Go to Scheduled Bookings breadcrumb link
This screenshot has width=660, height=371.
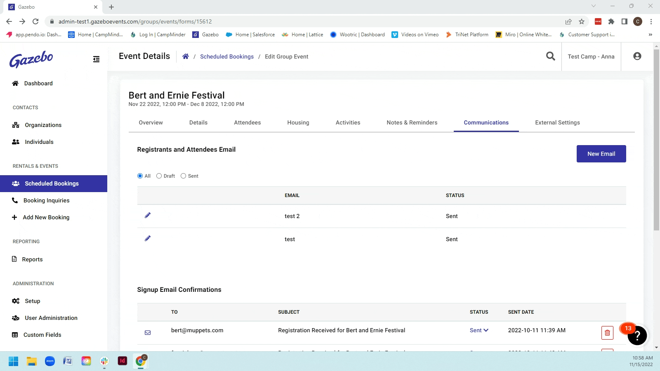(226, 56)
